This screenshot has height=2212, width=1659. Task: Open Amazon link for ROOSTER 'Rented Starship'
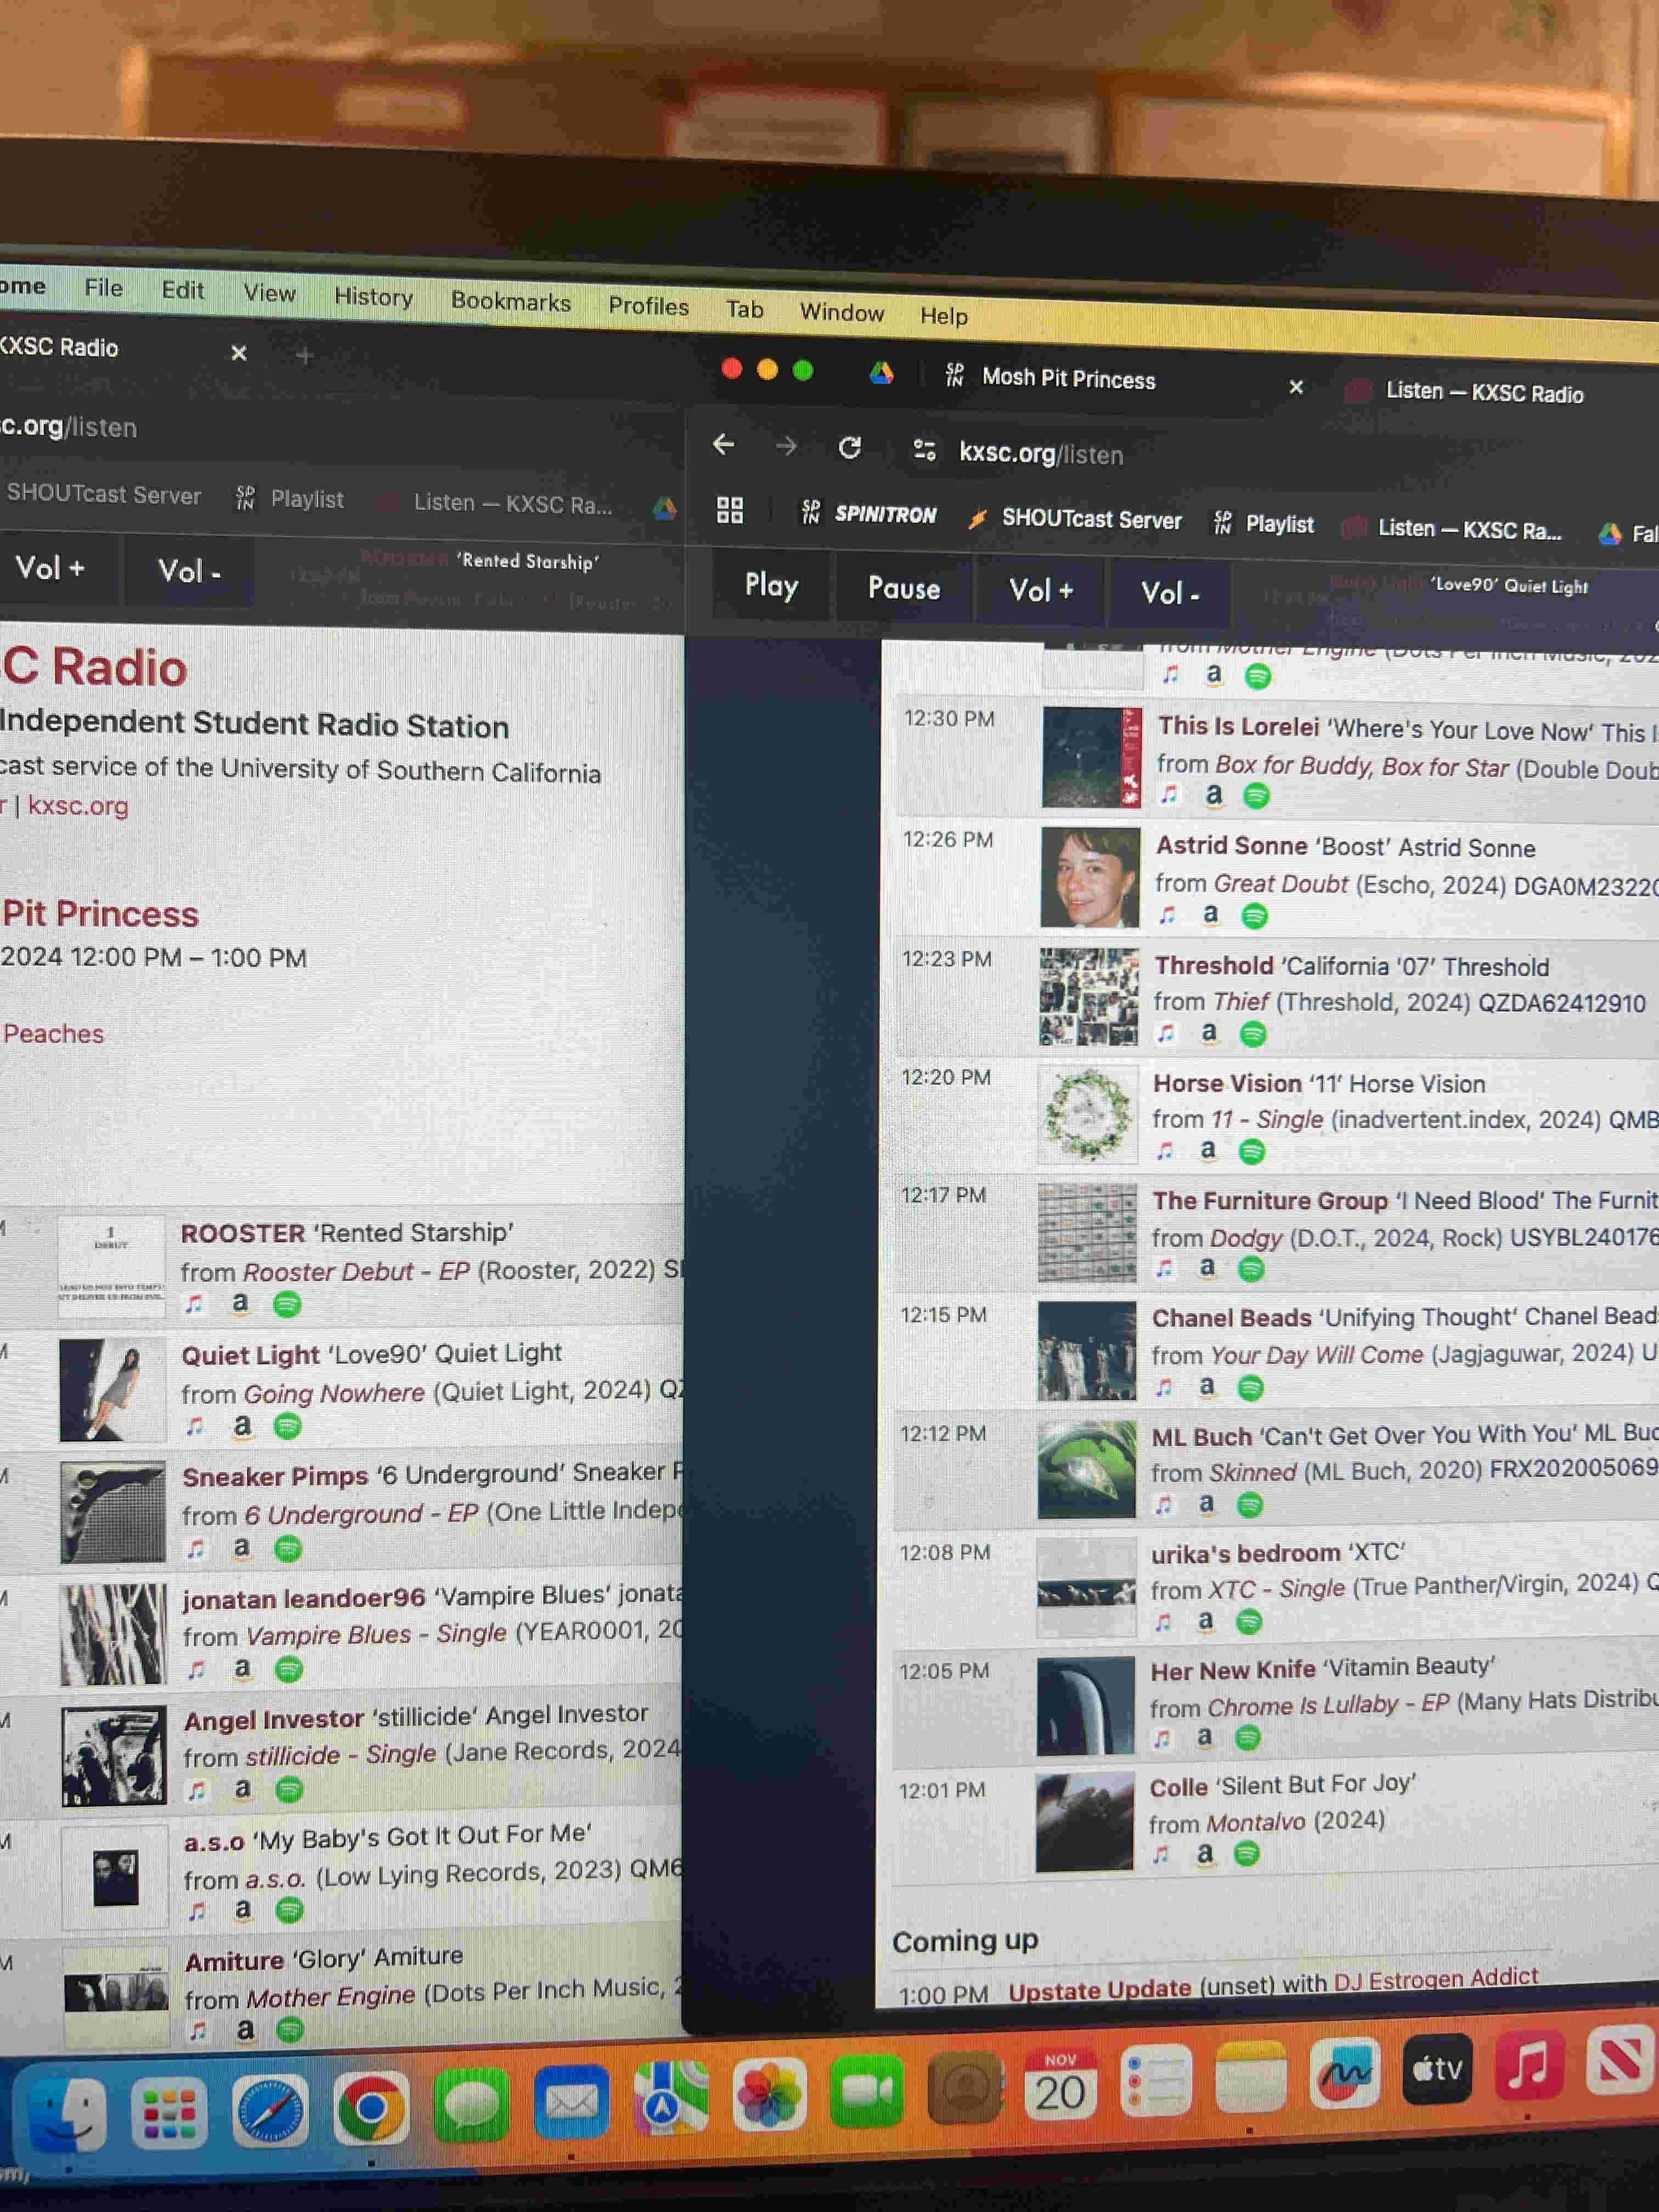pos(240,1303)
